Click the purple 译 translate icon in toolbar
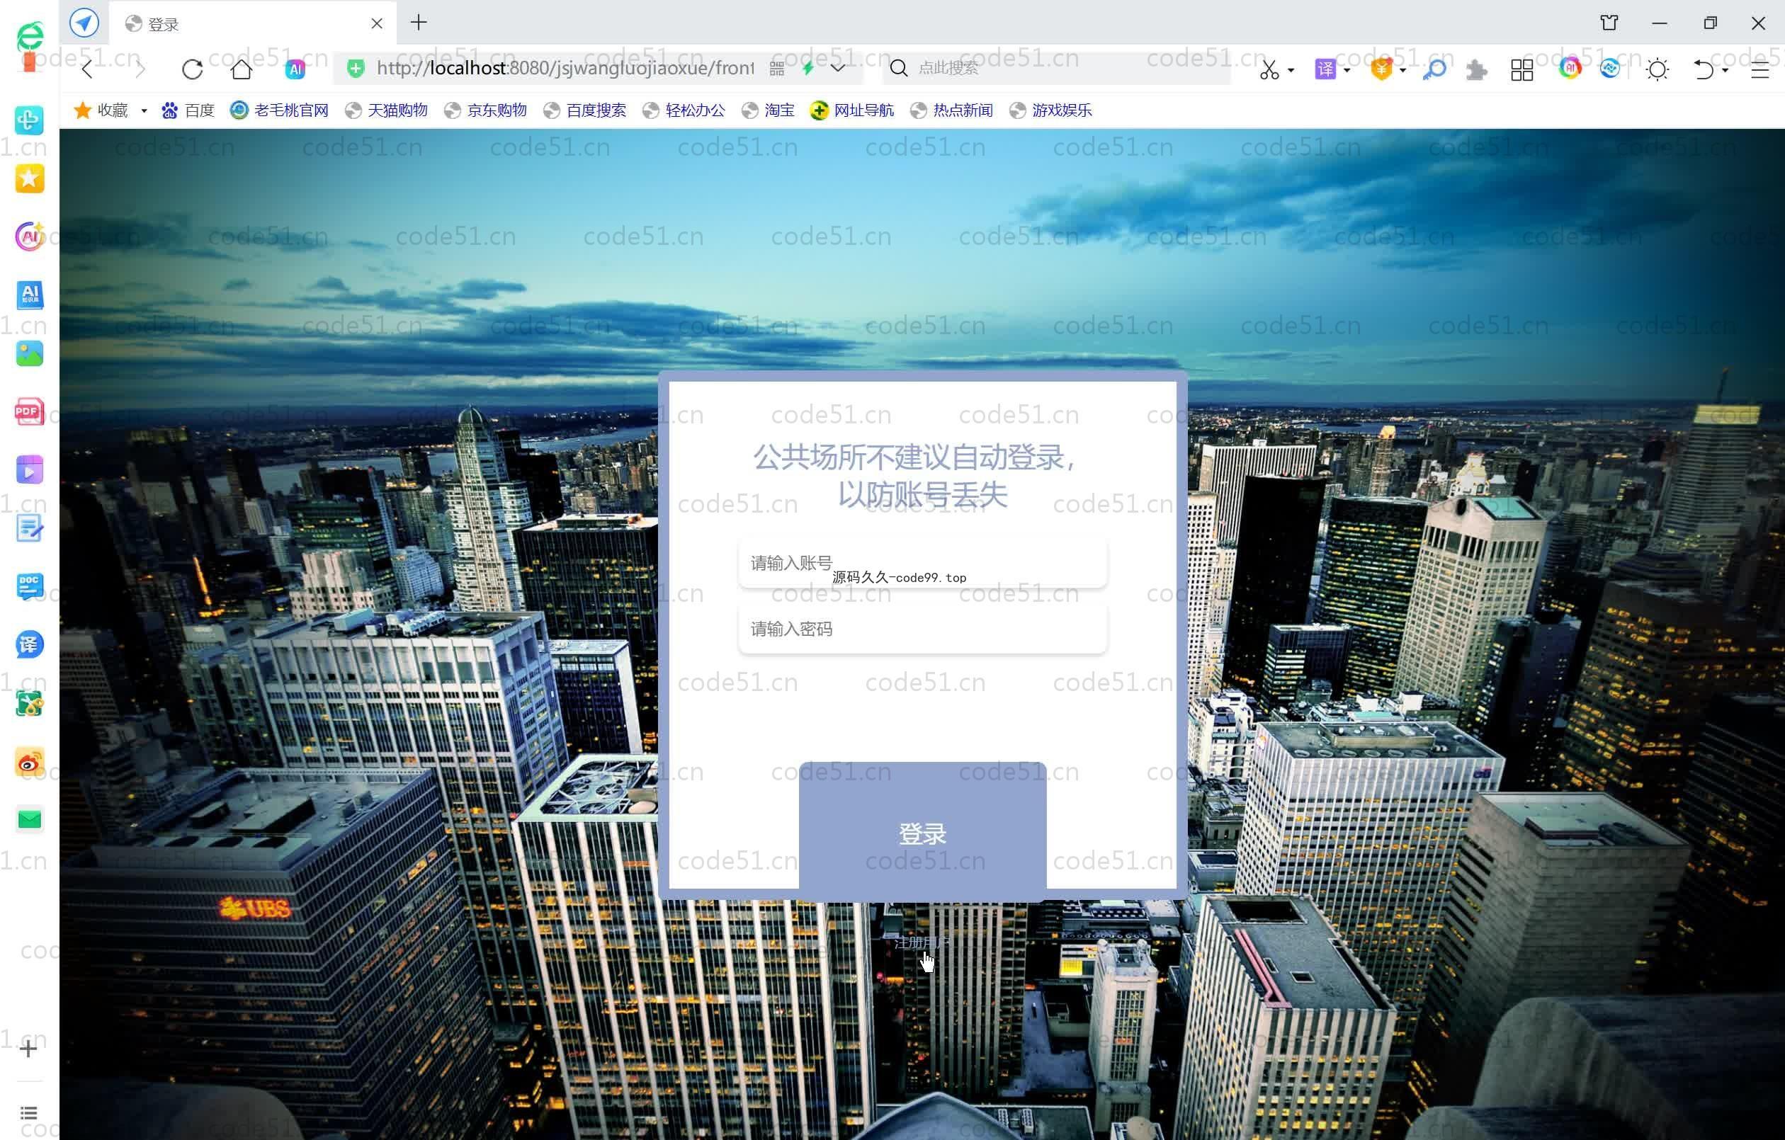1785x1140 pixels. (1325, 69)
